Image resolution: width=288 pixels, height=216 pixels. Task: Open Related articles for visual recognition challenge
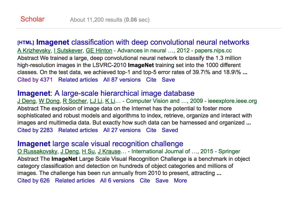75,181
